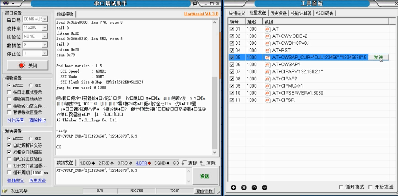This screenshot has height=196, width=398.
Task: Open the 校验计算器 tab
Action: click(301, 13)
